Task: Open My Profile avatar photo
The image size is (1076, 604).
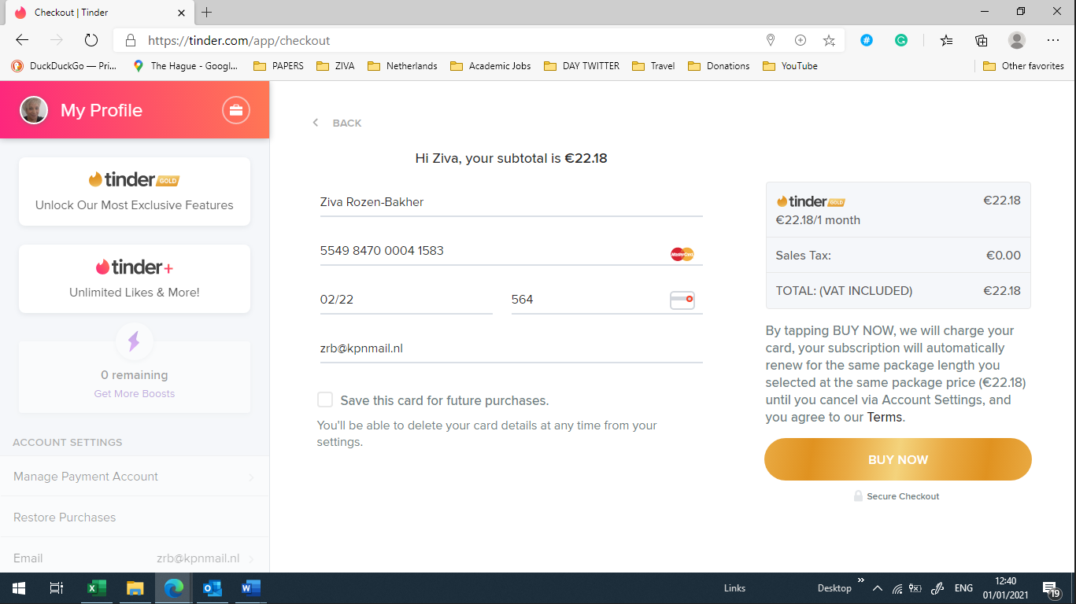Action: pyautogui.click(x=34, y=110)
